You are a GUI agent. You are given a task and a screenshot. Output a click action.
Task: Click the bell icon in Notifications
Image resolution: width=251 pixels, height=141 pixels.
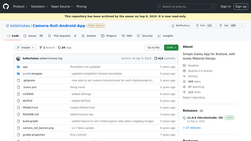(173, 26)
